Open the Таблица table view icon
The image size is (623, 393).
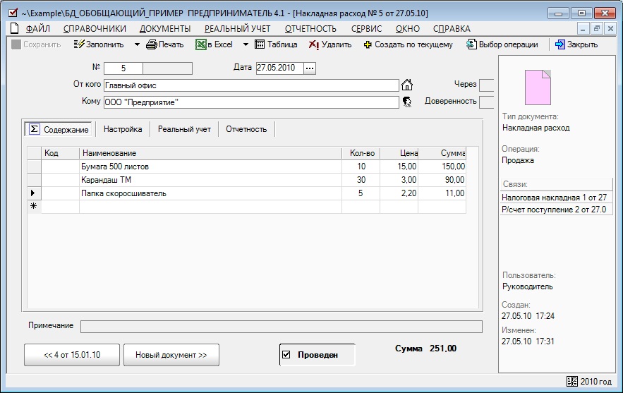pos(260,44)
